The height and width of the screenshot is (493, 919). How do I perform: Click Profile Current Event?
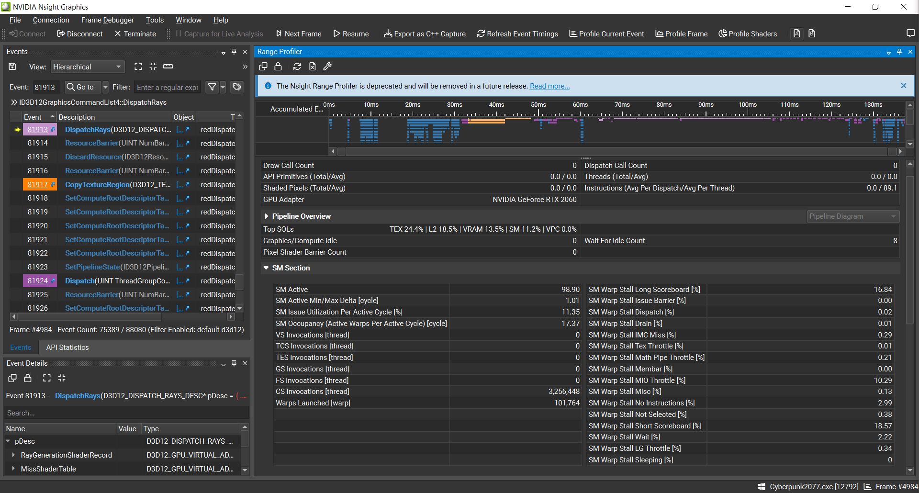click(x=606, y=34)
